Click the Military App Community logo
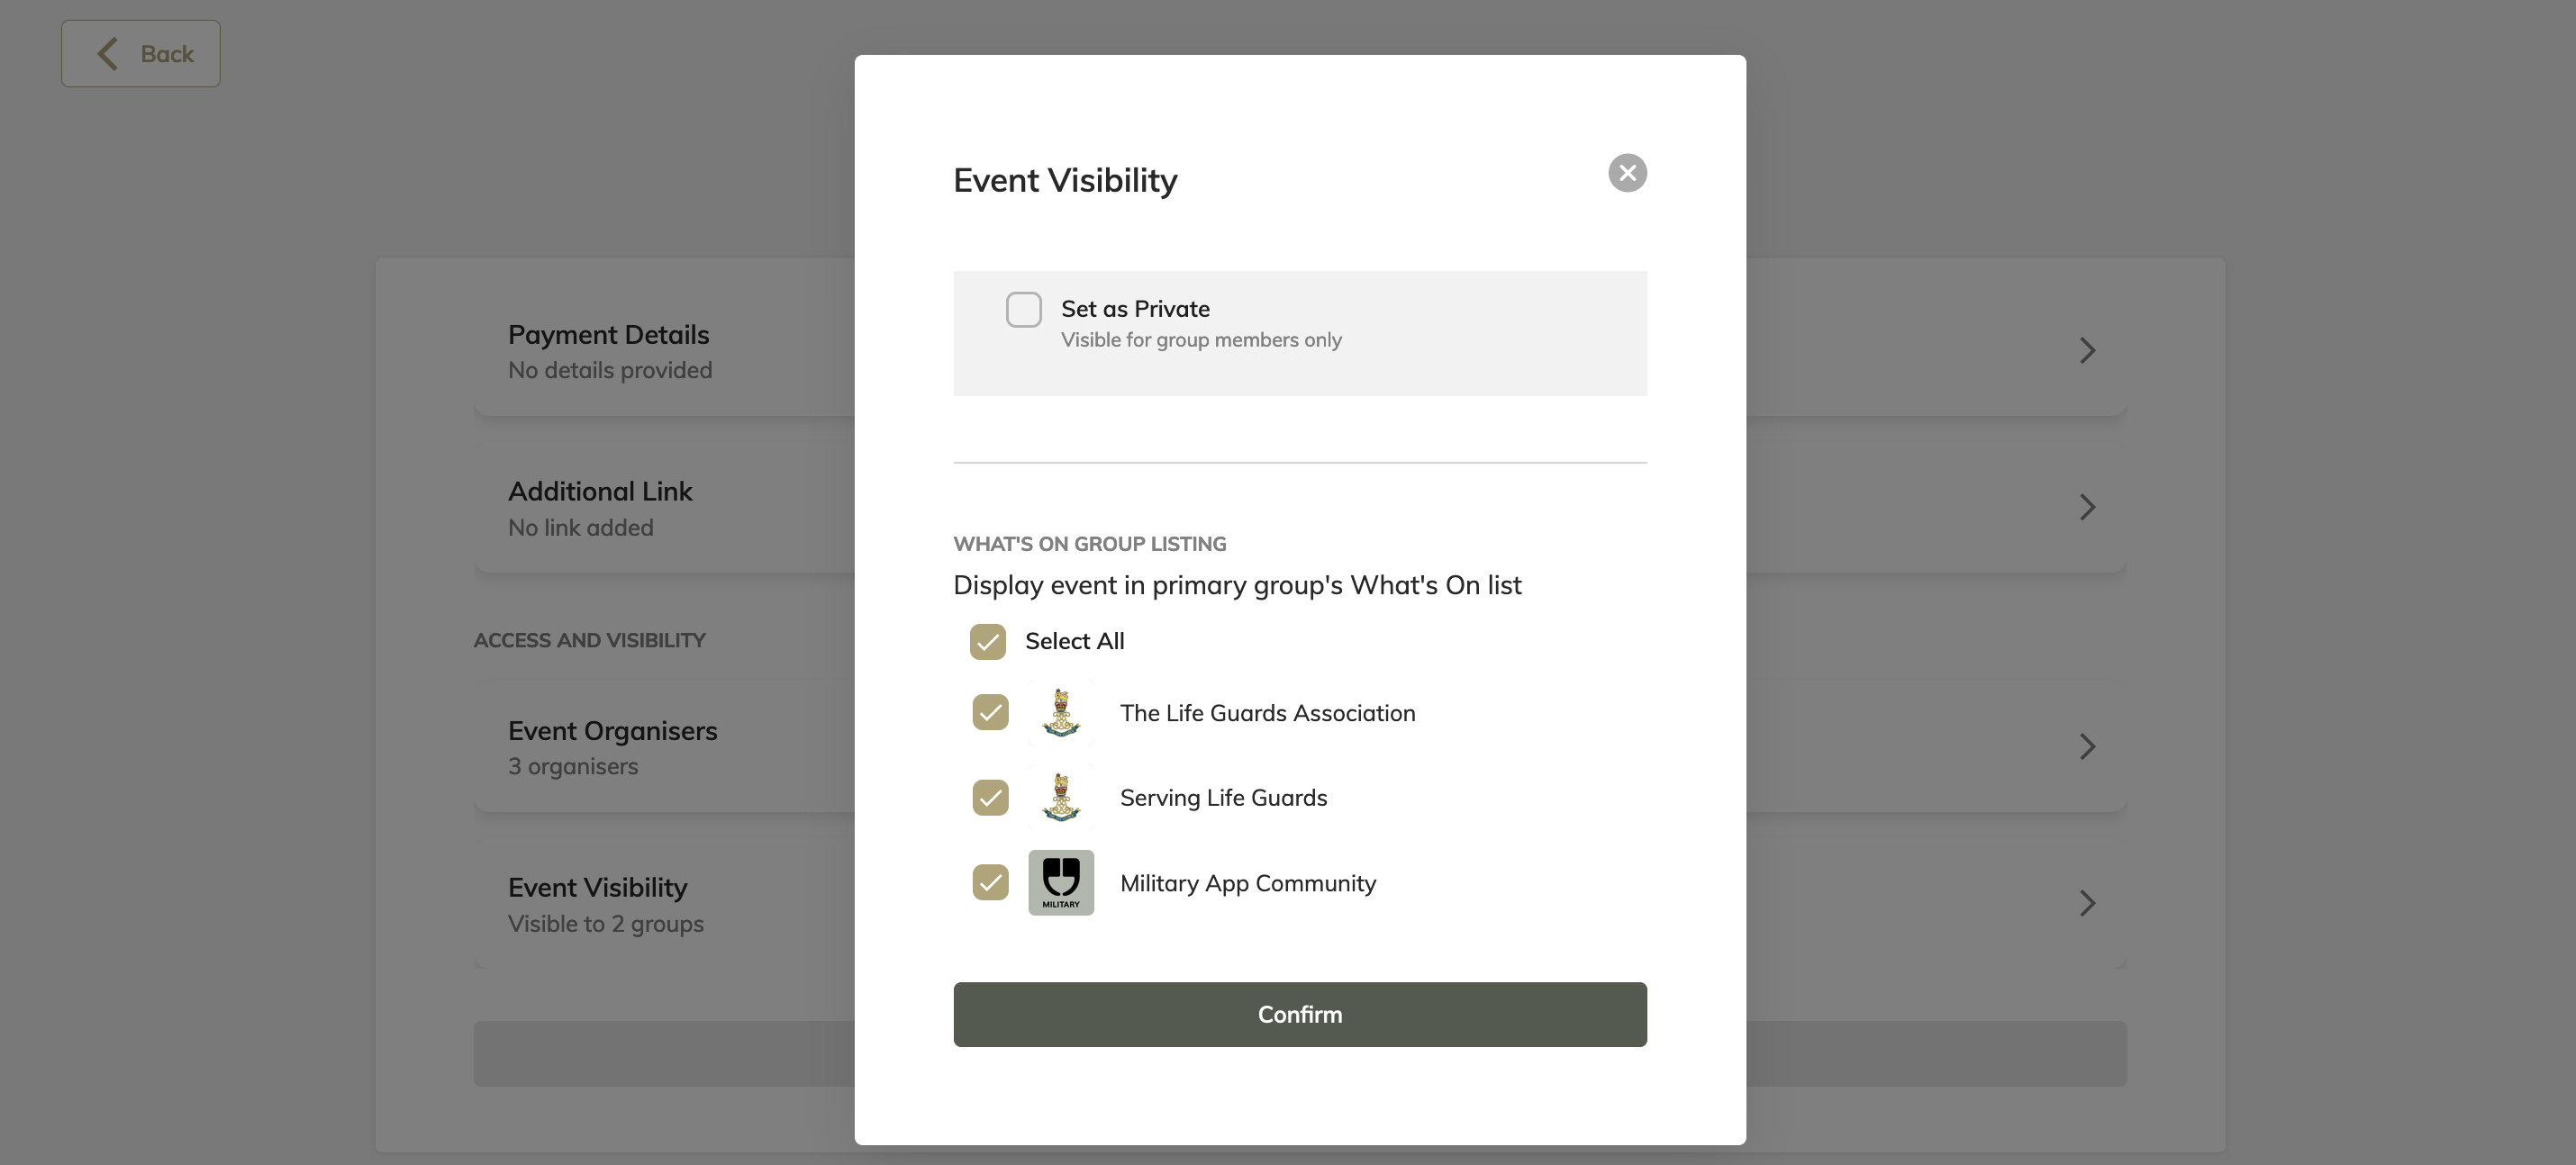This screenshot has width=2576, height=1165. pyautogui.click(x=1061, y=883)
